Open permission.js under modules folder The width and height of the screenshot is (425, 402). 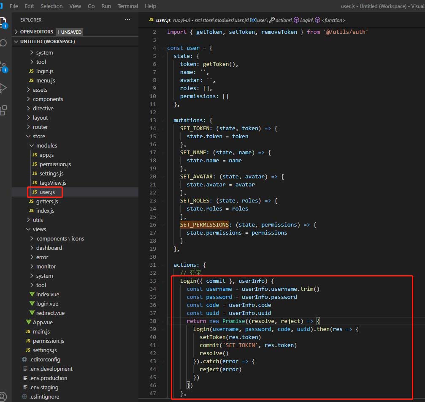click(x=55, y=164)
